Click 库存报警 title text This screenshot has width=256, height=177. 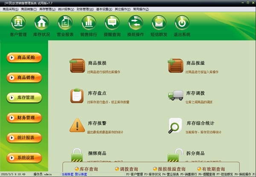point(97,123)
